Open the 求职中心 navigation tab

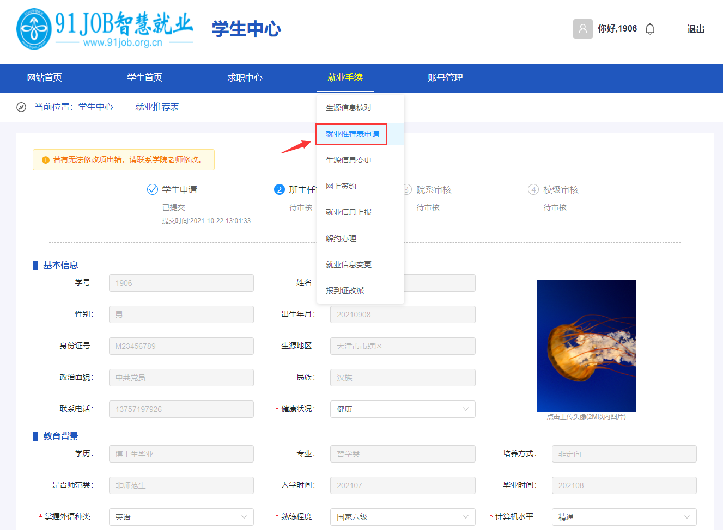(x=245, y=78)
